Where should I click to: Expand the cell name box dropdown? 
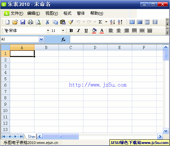tap(41, 39)
